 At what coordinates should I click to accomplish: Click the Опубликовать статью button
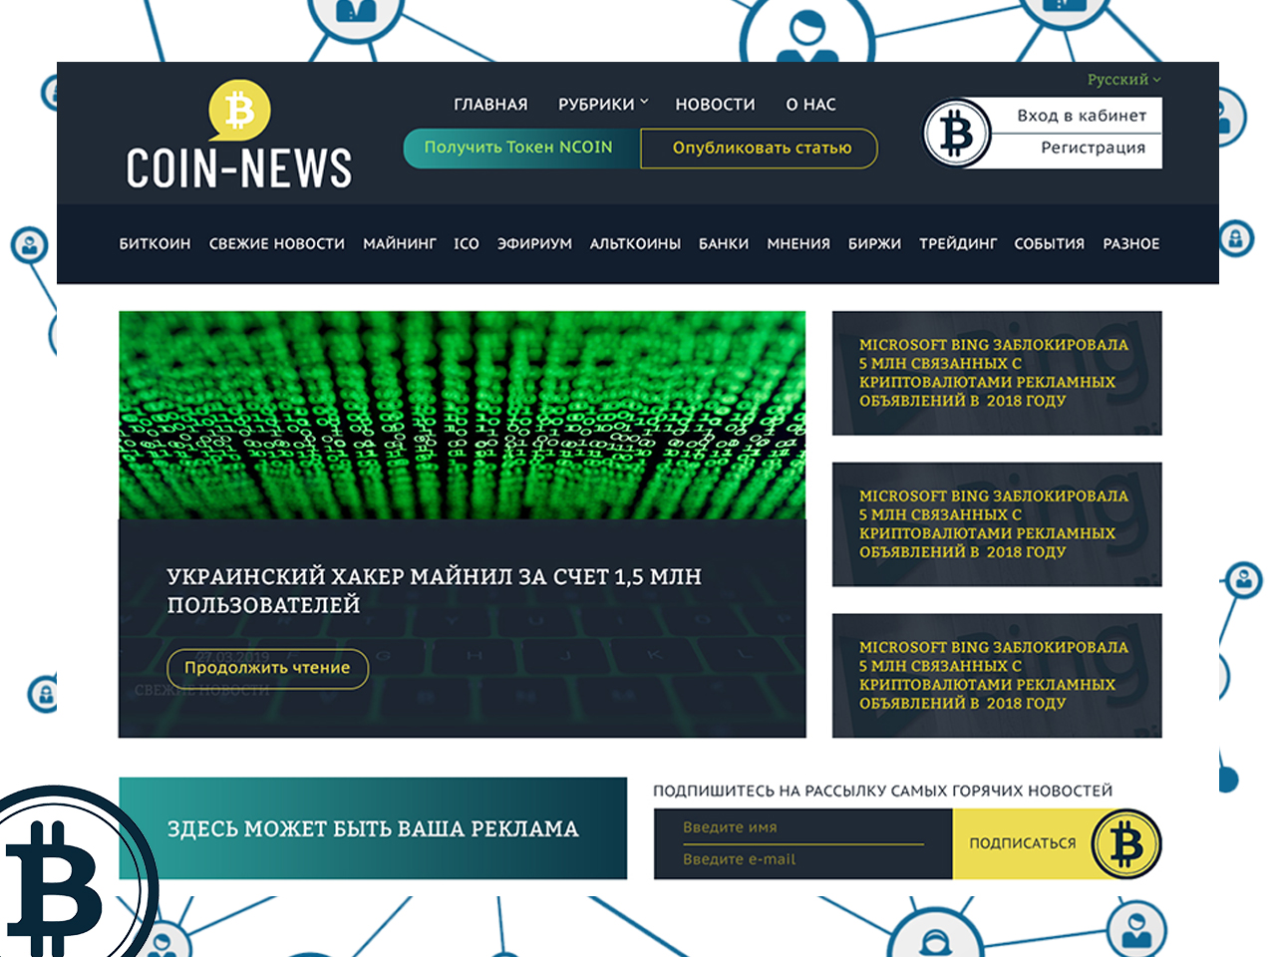point(760,149)
